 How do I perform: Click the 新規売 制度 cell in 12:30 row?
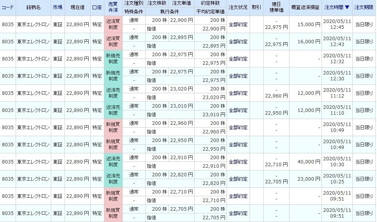113,76
